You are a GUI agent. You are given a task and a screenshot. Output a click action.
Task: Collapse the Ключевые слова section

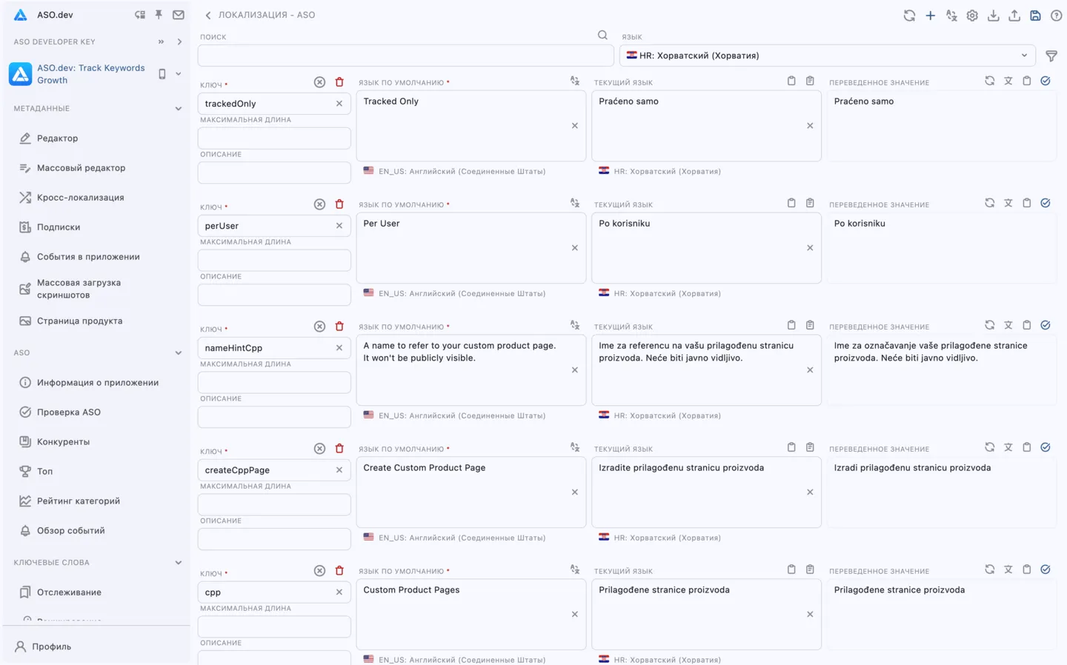coord(178,563)
